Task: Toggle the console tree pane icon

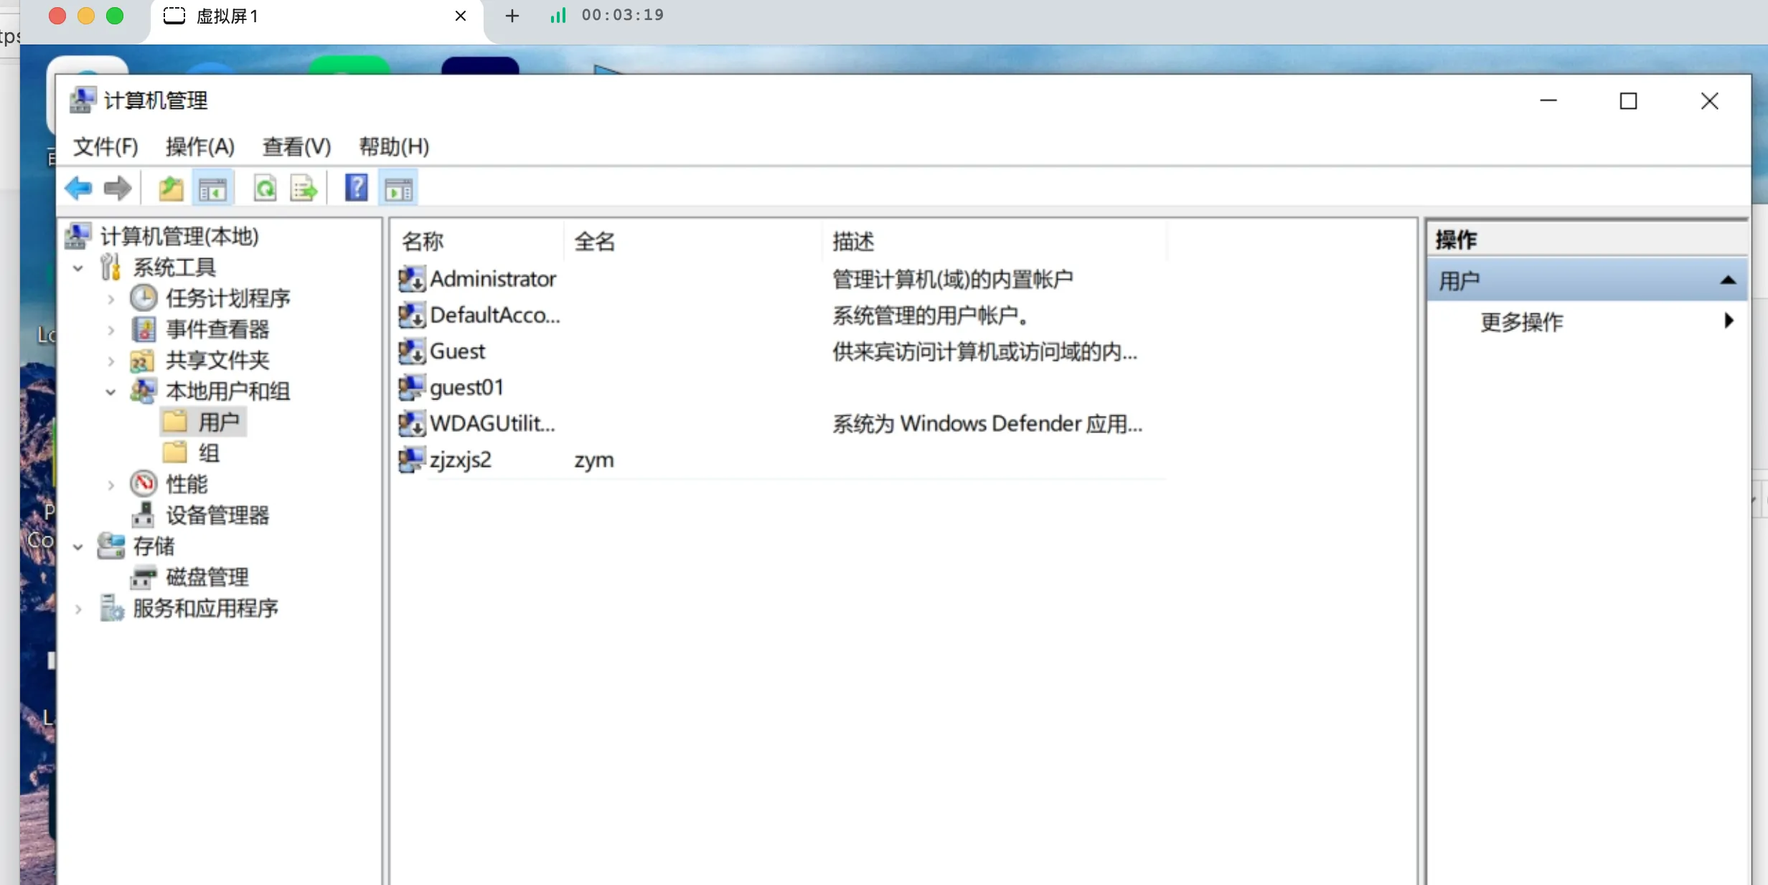Action: [x=212, y=188]
